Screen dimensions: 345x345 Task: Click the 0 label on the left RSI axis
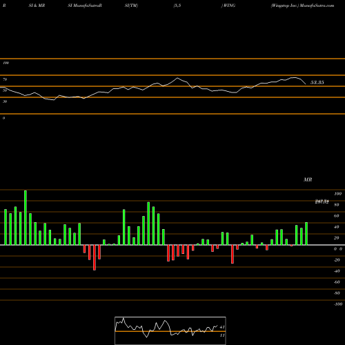pos(3,118)
